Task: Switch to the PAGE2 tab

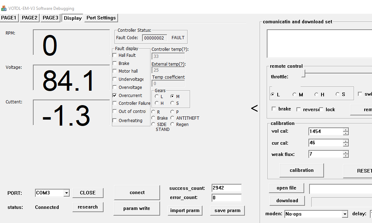Action: 30,18
